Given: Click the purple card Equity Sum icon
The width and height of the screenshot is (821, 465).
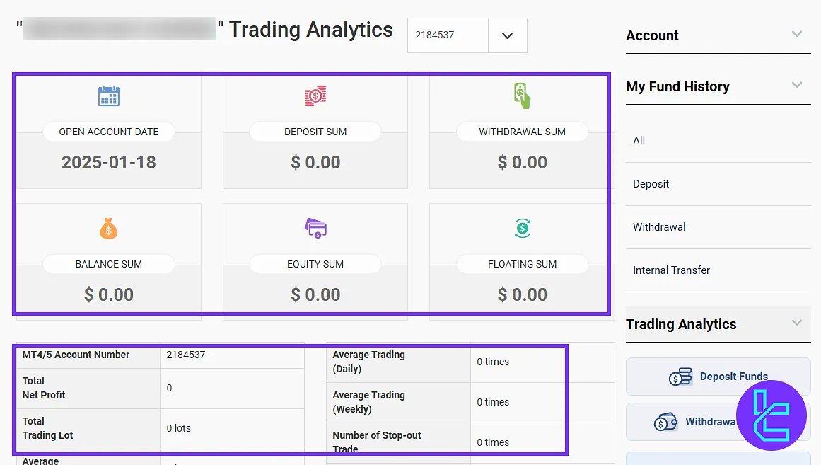Looking at the screenshot, I should point(315,228).
